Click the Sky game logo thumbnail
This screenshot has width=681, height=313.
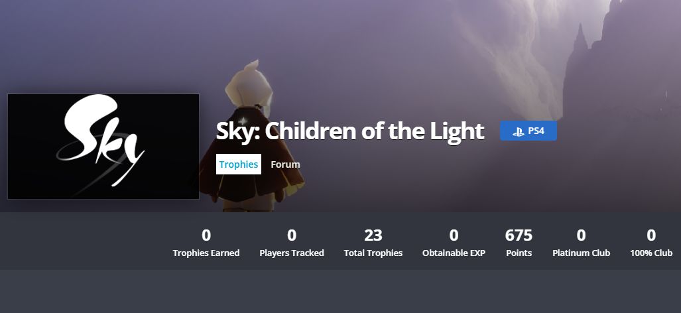[103, 147]
